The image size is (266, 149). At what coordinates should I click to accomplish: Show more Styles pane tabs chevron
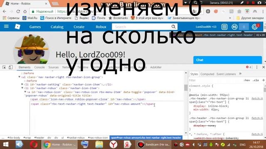(240, 74)
